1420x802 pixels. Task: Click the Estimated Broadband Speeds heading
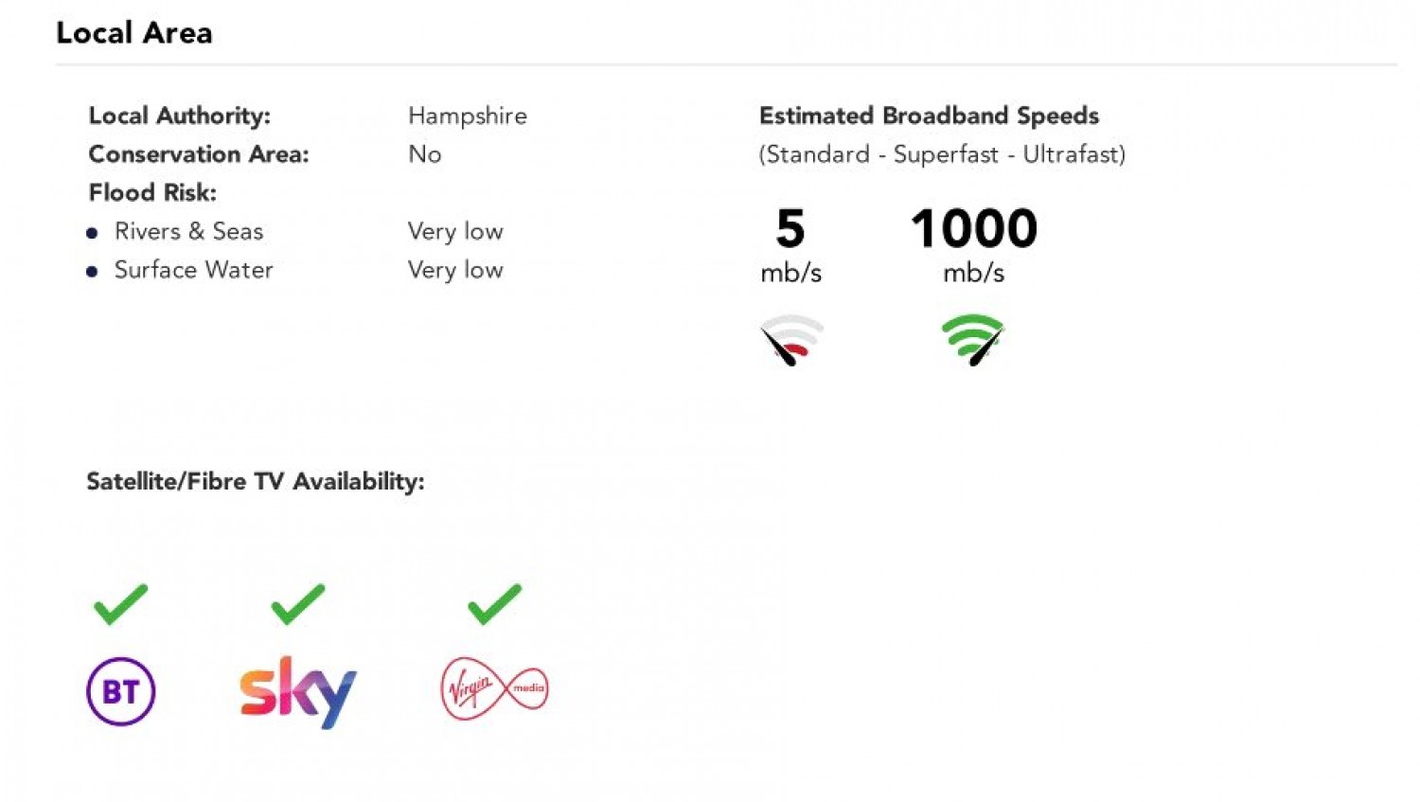929,116
